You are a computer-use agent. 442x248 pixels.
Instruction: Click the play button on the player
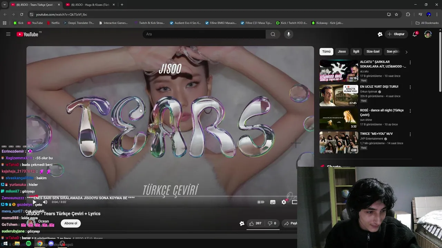point(34,202)
